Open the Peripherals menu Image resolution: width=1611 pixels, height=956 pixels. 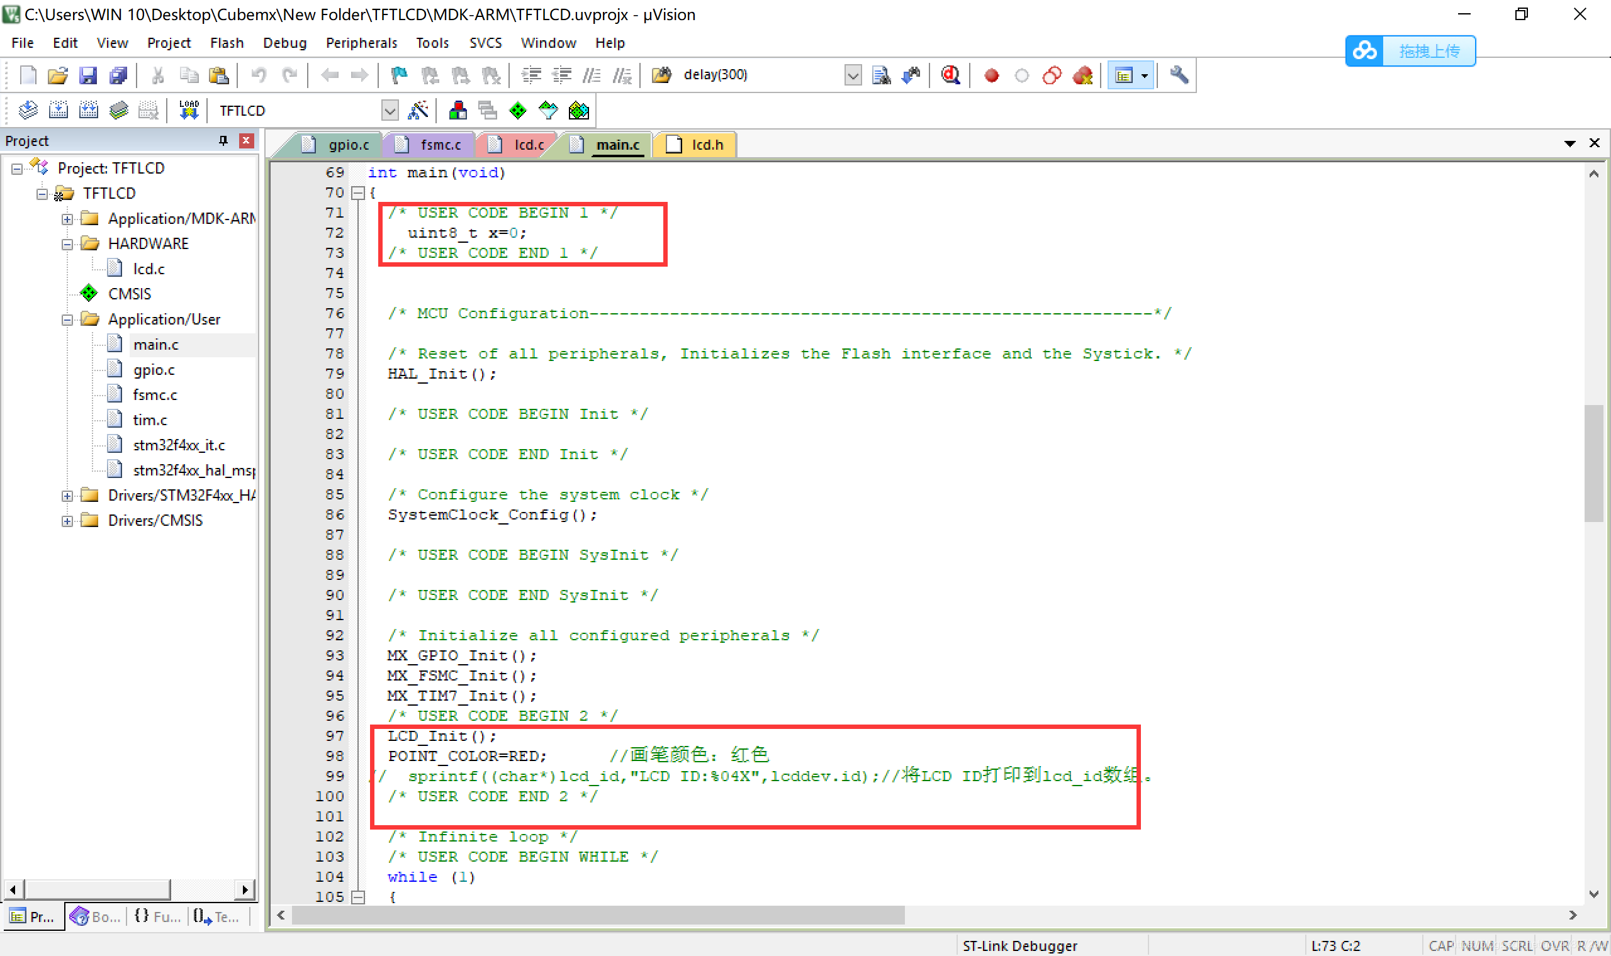[360, 42]
